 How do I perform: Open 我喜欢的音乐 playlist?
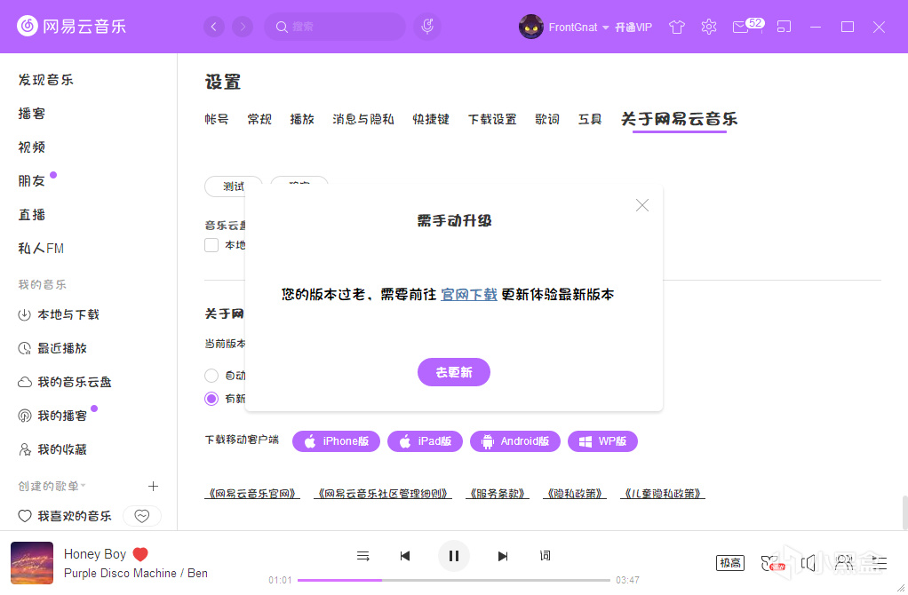64,516
